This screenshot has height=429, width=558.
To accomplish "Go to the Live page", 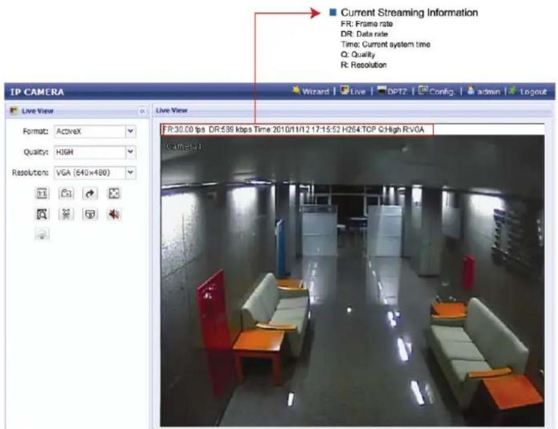I will 353,92.
